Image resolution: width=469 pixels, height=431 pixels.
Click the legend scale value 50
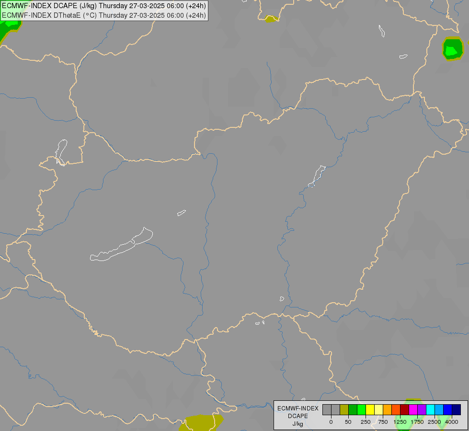[348, 422]
